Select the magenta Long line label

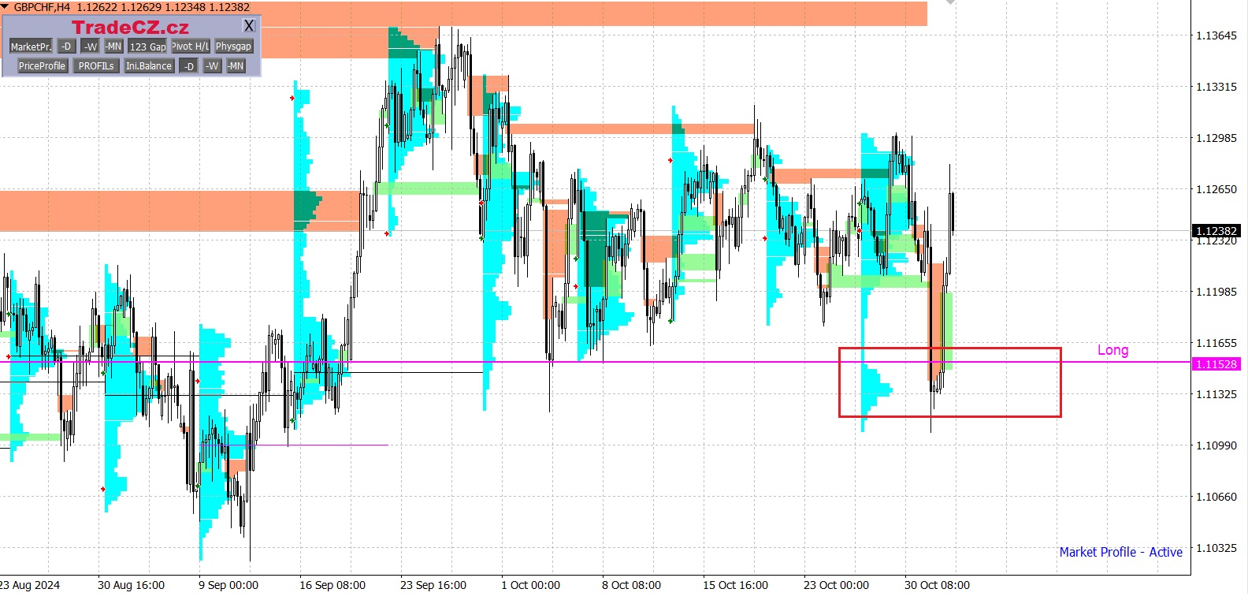click(1112, 350)
